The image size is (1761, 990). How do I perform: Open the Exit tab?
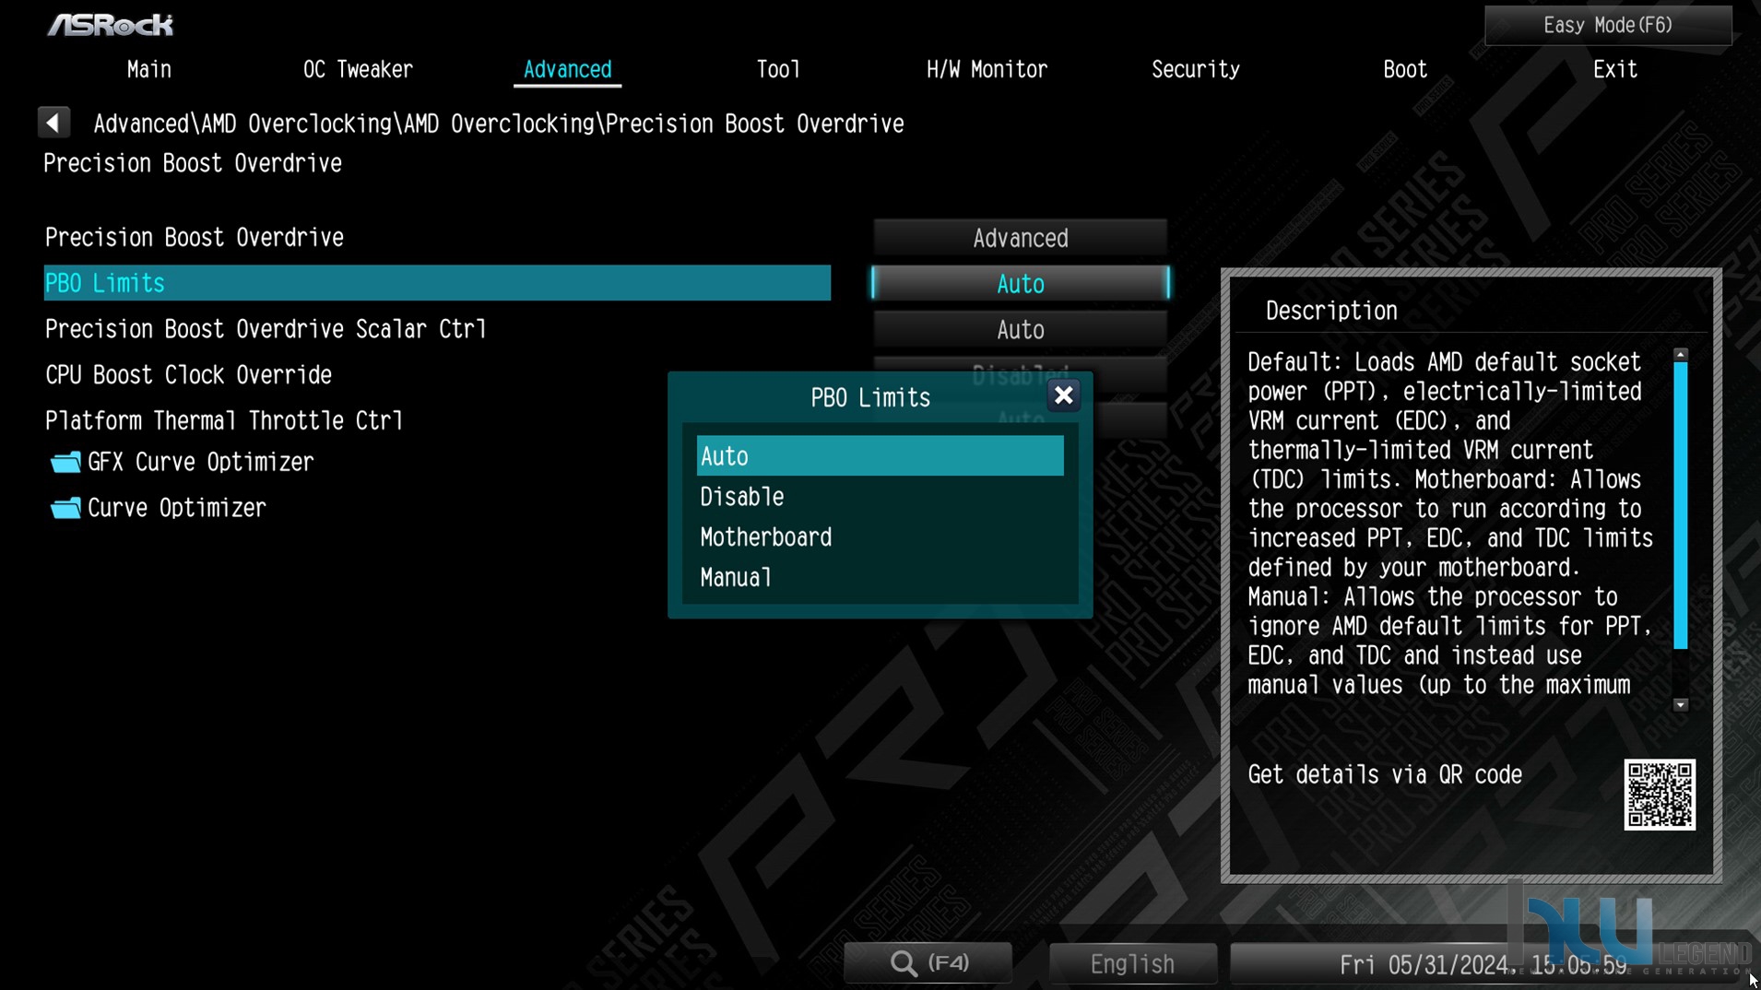[x=1615, y=70]
